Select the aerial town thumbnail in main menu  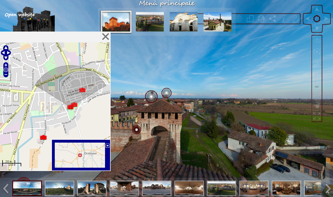(x=150, y=22)
